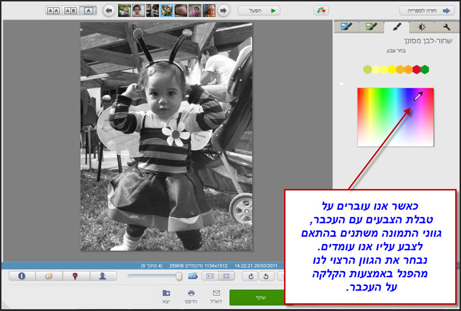Export the photo with the יצא icon

168,294
